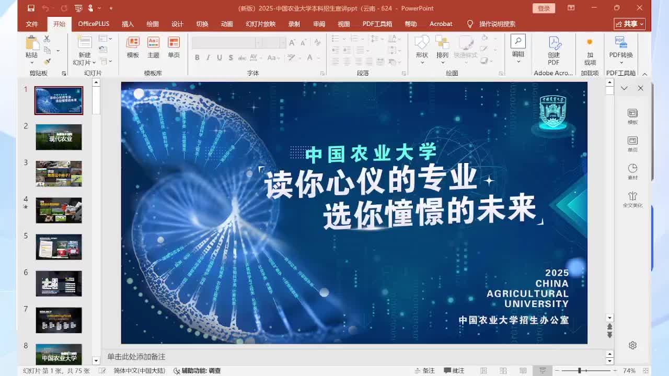669x376 pixels.
Task: Switch to the 幻灯片放映 tab
Action: pos(260,24)
